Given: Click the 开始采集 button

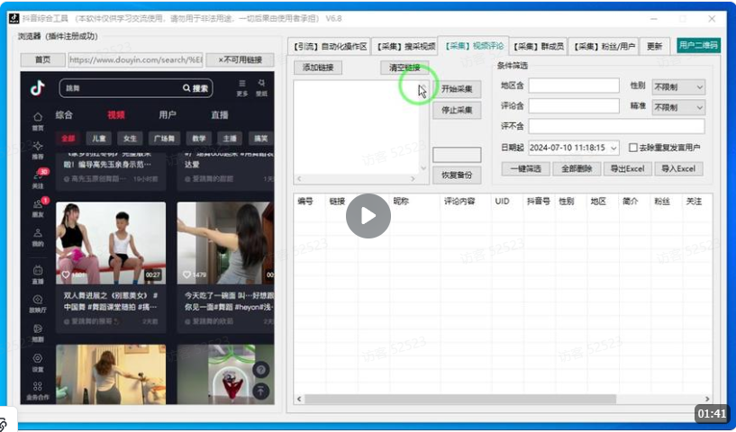Looking at the screenshot, I should pos(457,89).
